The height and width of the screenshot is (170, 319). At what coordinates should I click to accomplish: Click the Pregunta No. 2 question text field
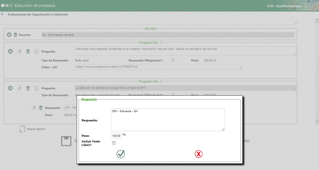point(185,88)
